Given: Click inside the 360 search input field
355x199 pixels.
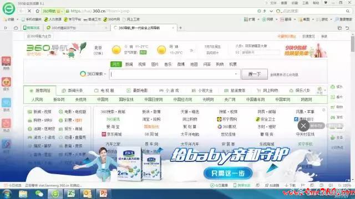Looking at the screenshot, I should click(x=175, y=74).
